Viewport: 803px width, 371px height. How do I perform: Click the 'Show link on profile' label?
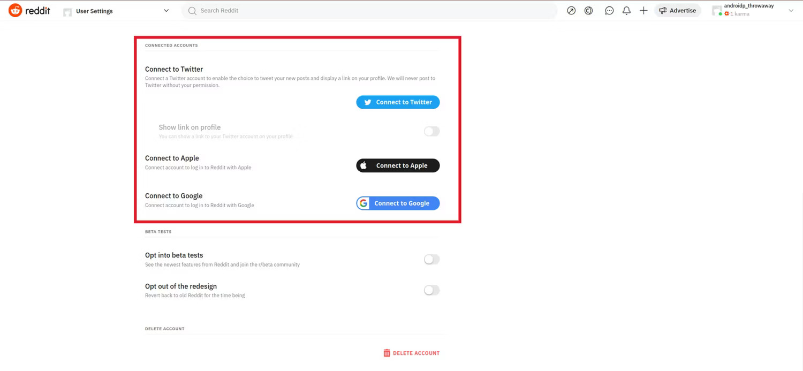tap(190, 127)
